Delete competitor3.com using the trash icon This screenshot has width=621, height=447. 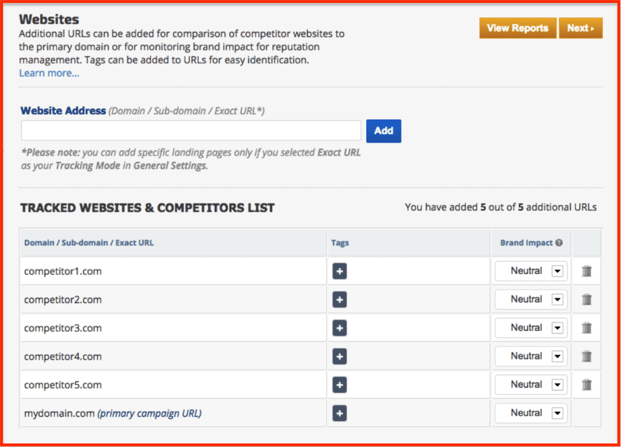(x=586, y=328)
